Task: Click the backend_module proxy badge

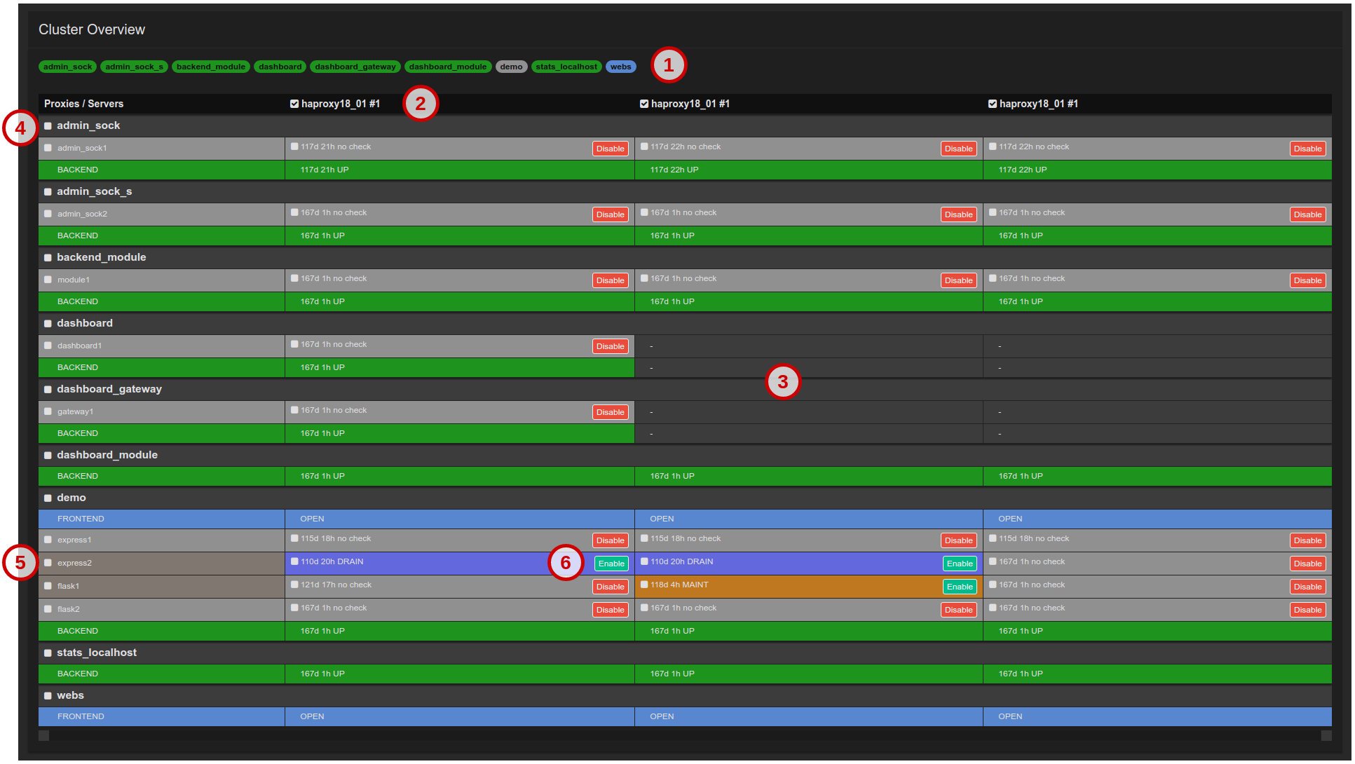Action: click(210, 66)
